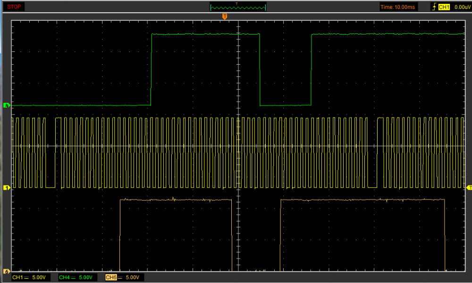Select the yellow channel 1 ground marker
The image size is (472, 283).
point(6,188)
